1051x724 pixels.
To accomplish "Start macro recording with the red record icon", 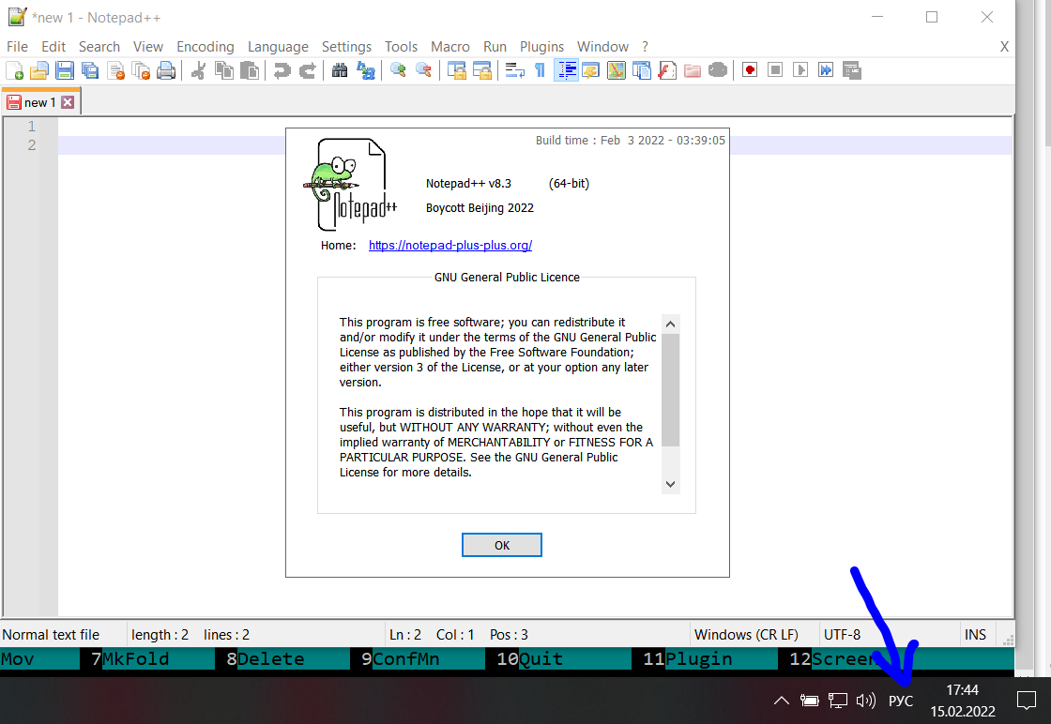I will [749, 70].
